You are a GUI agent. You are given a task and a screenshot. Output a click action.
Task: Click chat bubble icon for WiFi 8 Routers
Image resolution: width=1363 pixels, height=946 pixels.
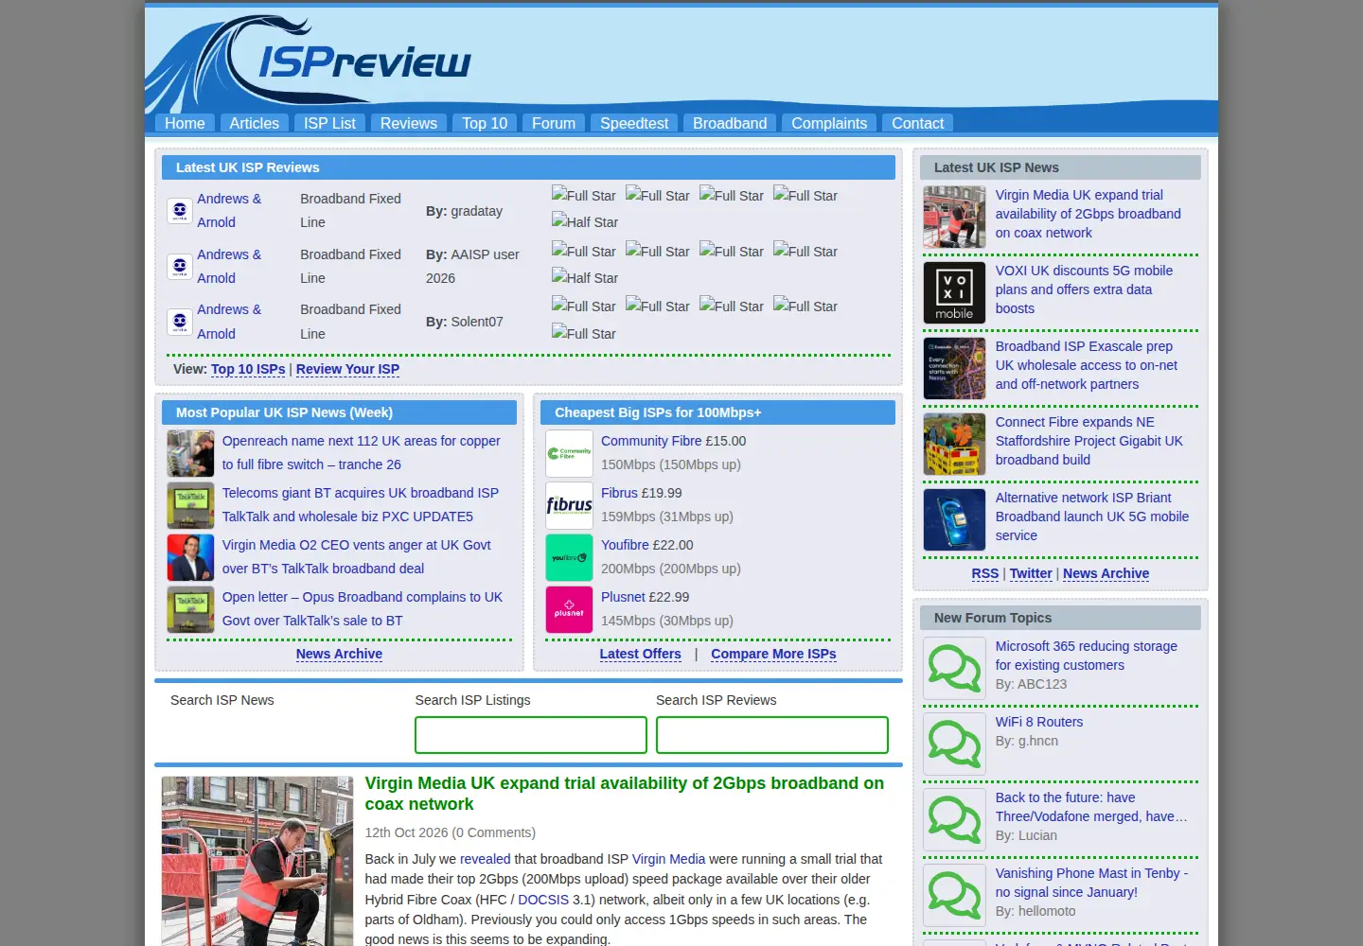pyautogui.click(x=954, y=744)
